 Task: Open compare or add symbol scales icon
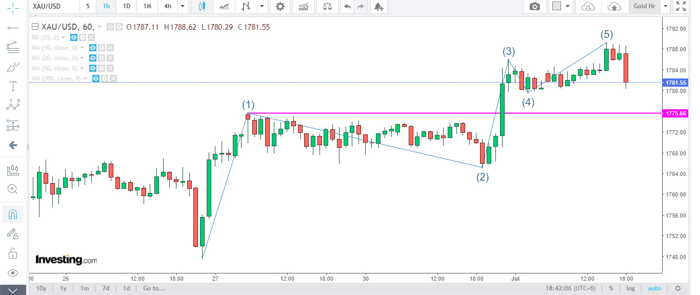327,7
